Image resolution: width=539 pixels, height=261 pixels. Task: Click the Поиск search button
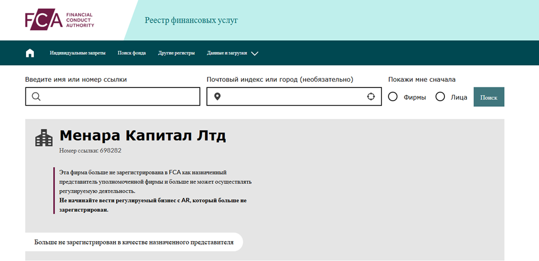tap(489, 97)
